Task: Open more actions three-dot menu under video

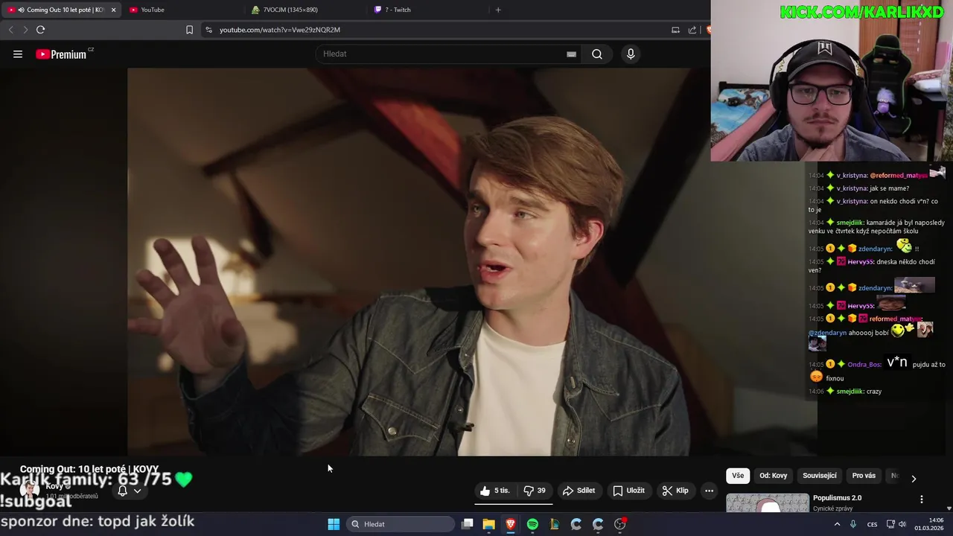Action: click(709, 491)
